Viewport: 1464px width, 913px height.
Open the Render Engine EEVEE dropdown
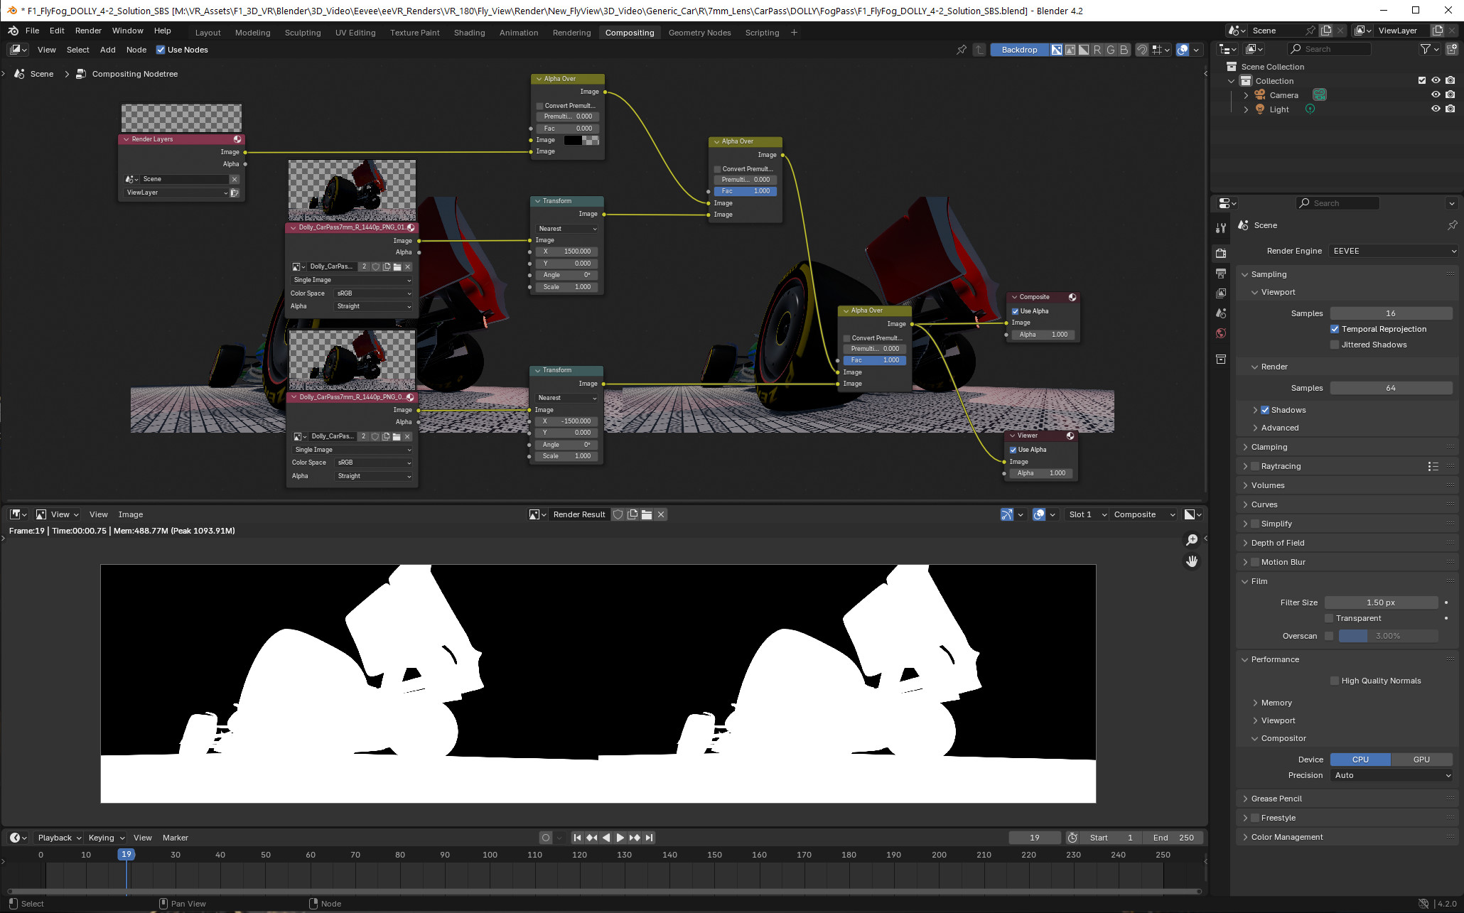pos(1394,251)
